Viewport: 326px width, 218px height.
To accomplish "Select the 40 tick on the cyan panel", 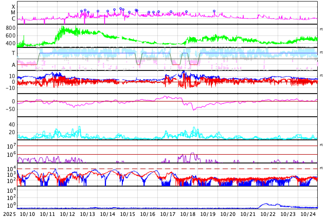I will 12,124.
